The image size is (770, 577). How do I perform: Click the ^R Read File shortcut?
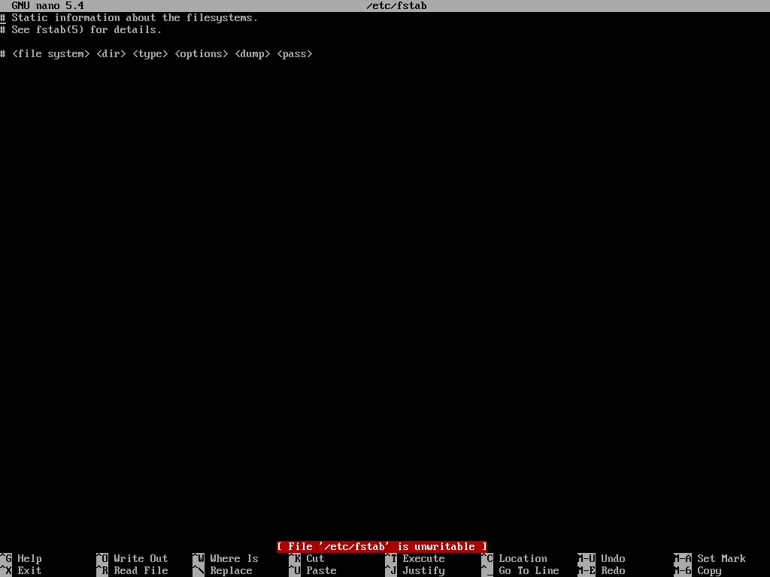pyautogui.click(x=132, y=571)
